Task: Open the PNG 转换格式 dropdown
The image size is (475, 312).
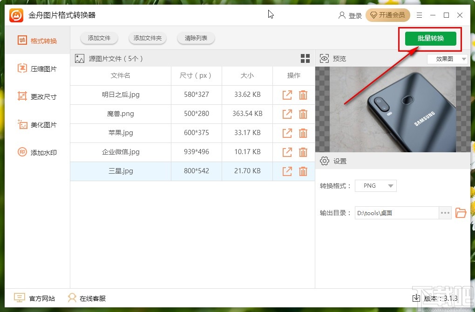Action: coord(375,185)
